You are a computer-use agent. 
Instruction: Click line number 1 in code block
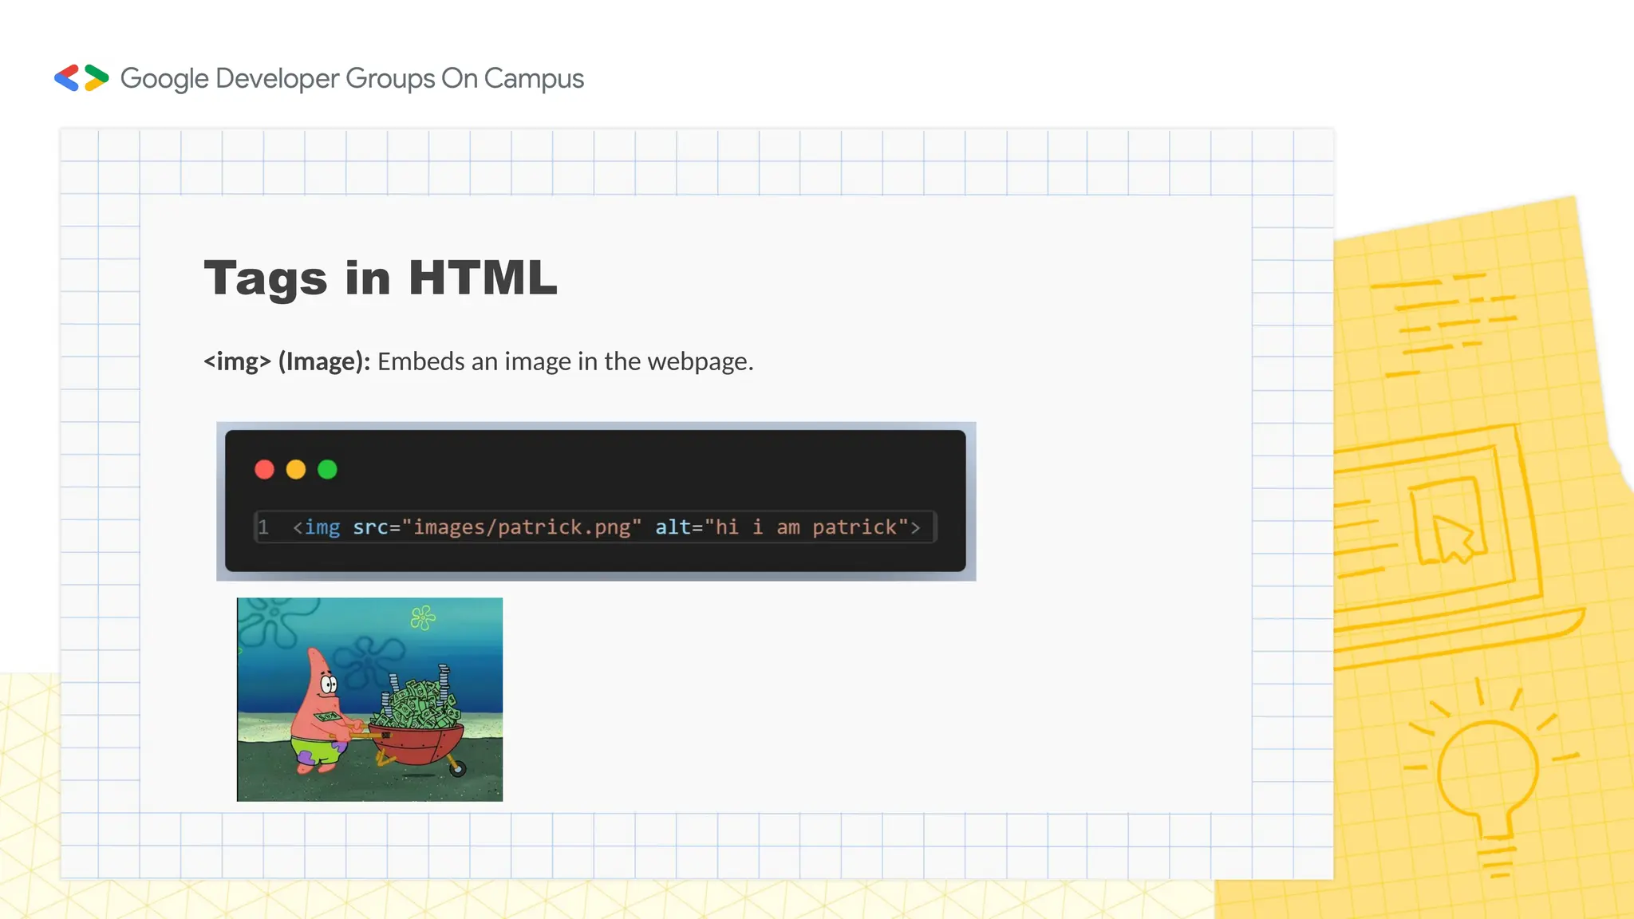[x=263, y=527]
